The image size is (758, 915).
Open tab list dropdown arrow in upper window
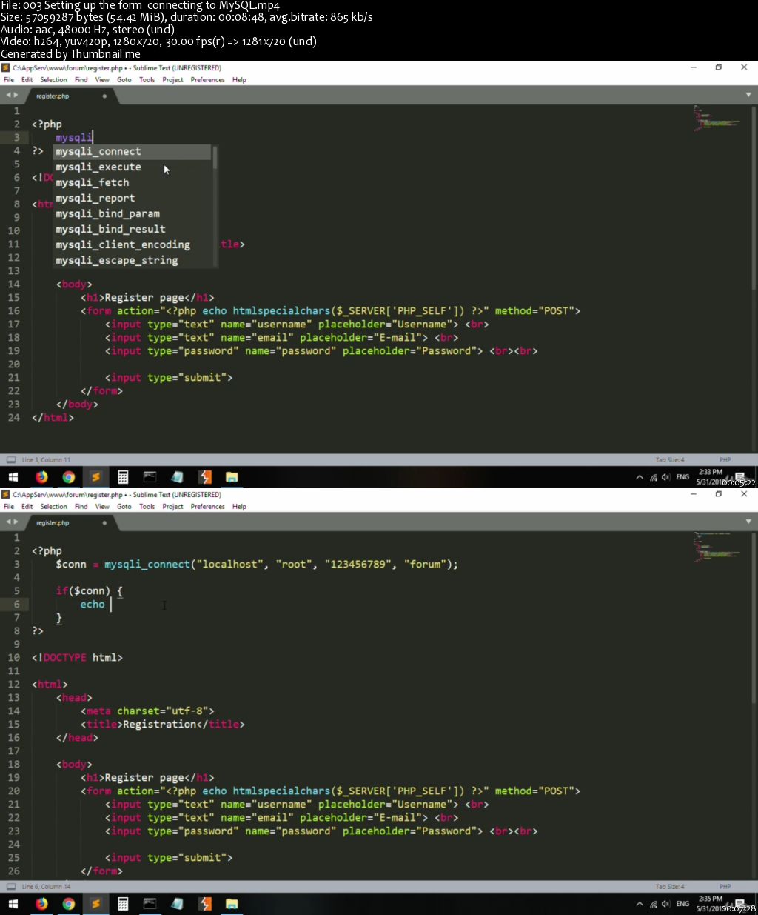[748, 96]
